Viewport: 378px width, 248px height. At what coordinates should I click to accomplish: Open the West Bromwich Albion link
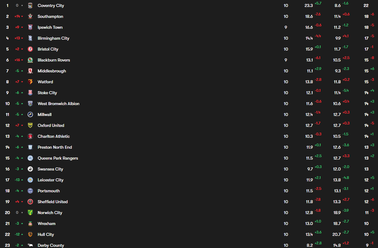point(58,104)
